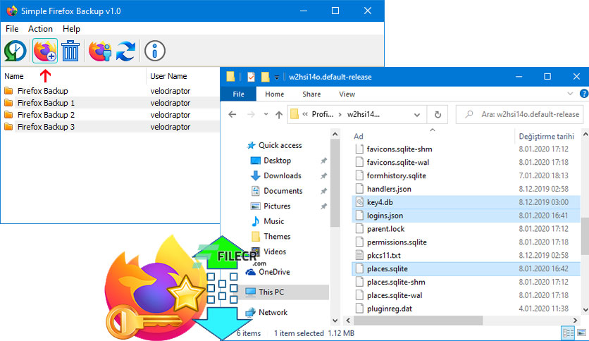Select Quick access in navigation pane
The width and height of the screenshot is (589, 341).
click(280, 145)
